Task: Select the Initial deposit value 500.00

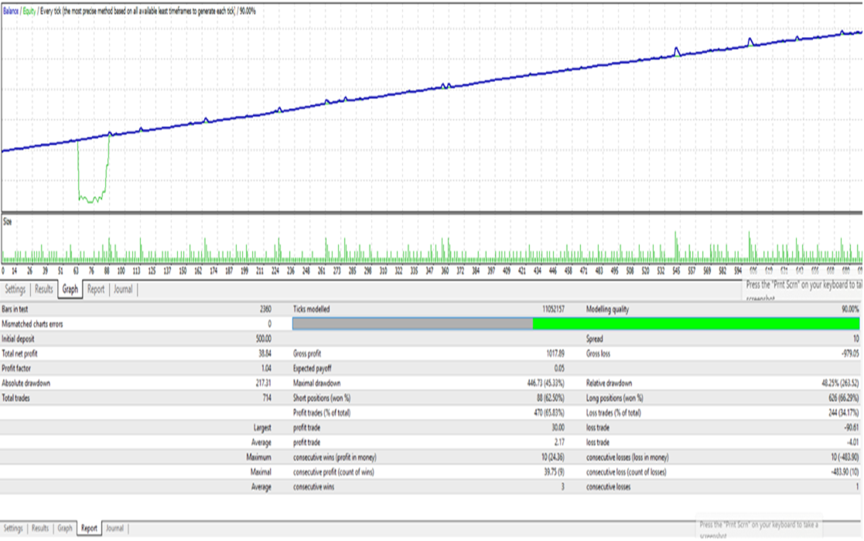Action: (x=264, y=339)
